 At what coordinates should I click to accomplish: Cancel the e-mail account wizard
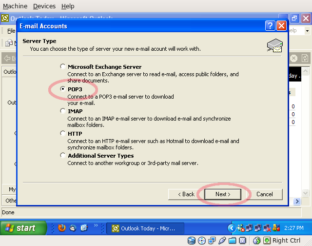(264, 194)
